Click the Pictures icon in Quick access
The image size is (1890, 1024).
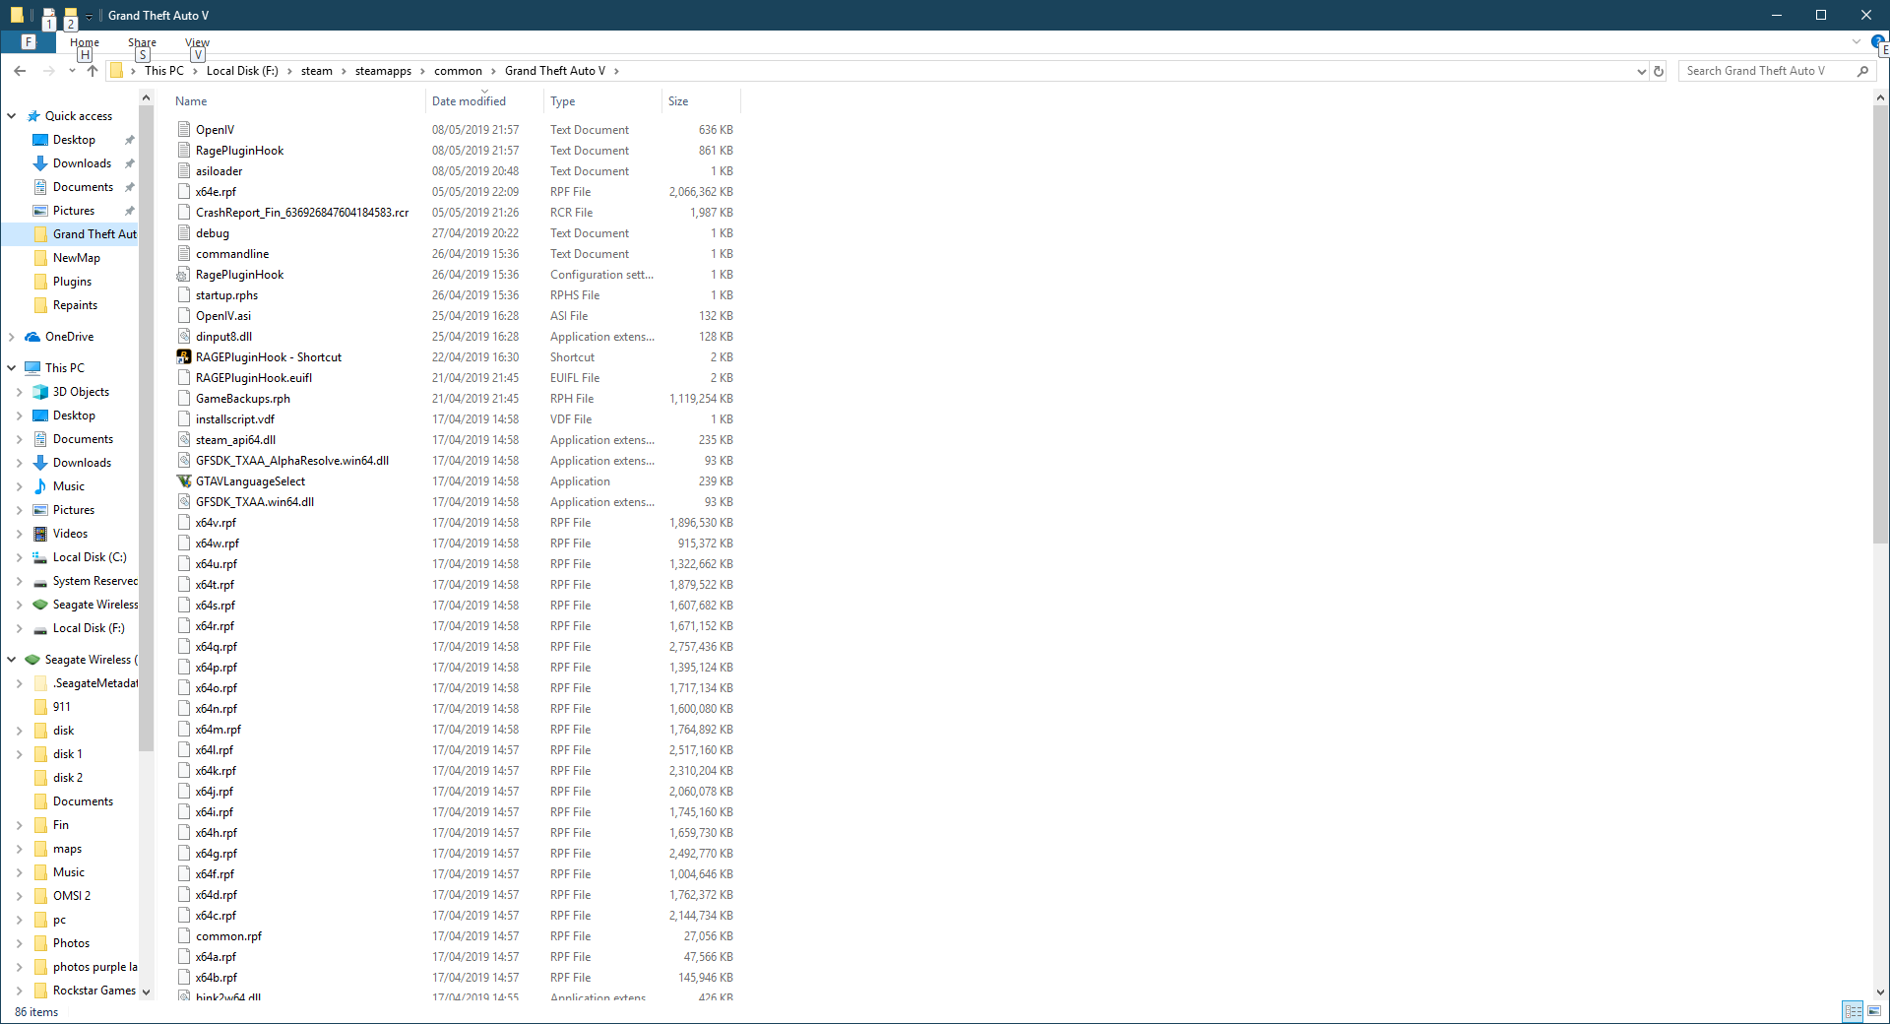click(40, 211)
